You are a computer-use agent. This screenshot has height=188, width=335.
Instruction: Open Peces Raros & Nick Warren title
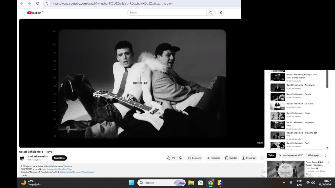[315, 164]
